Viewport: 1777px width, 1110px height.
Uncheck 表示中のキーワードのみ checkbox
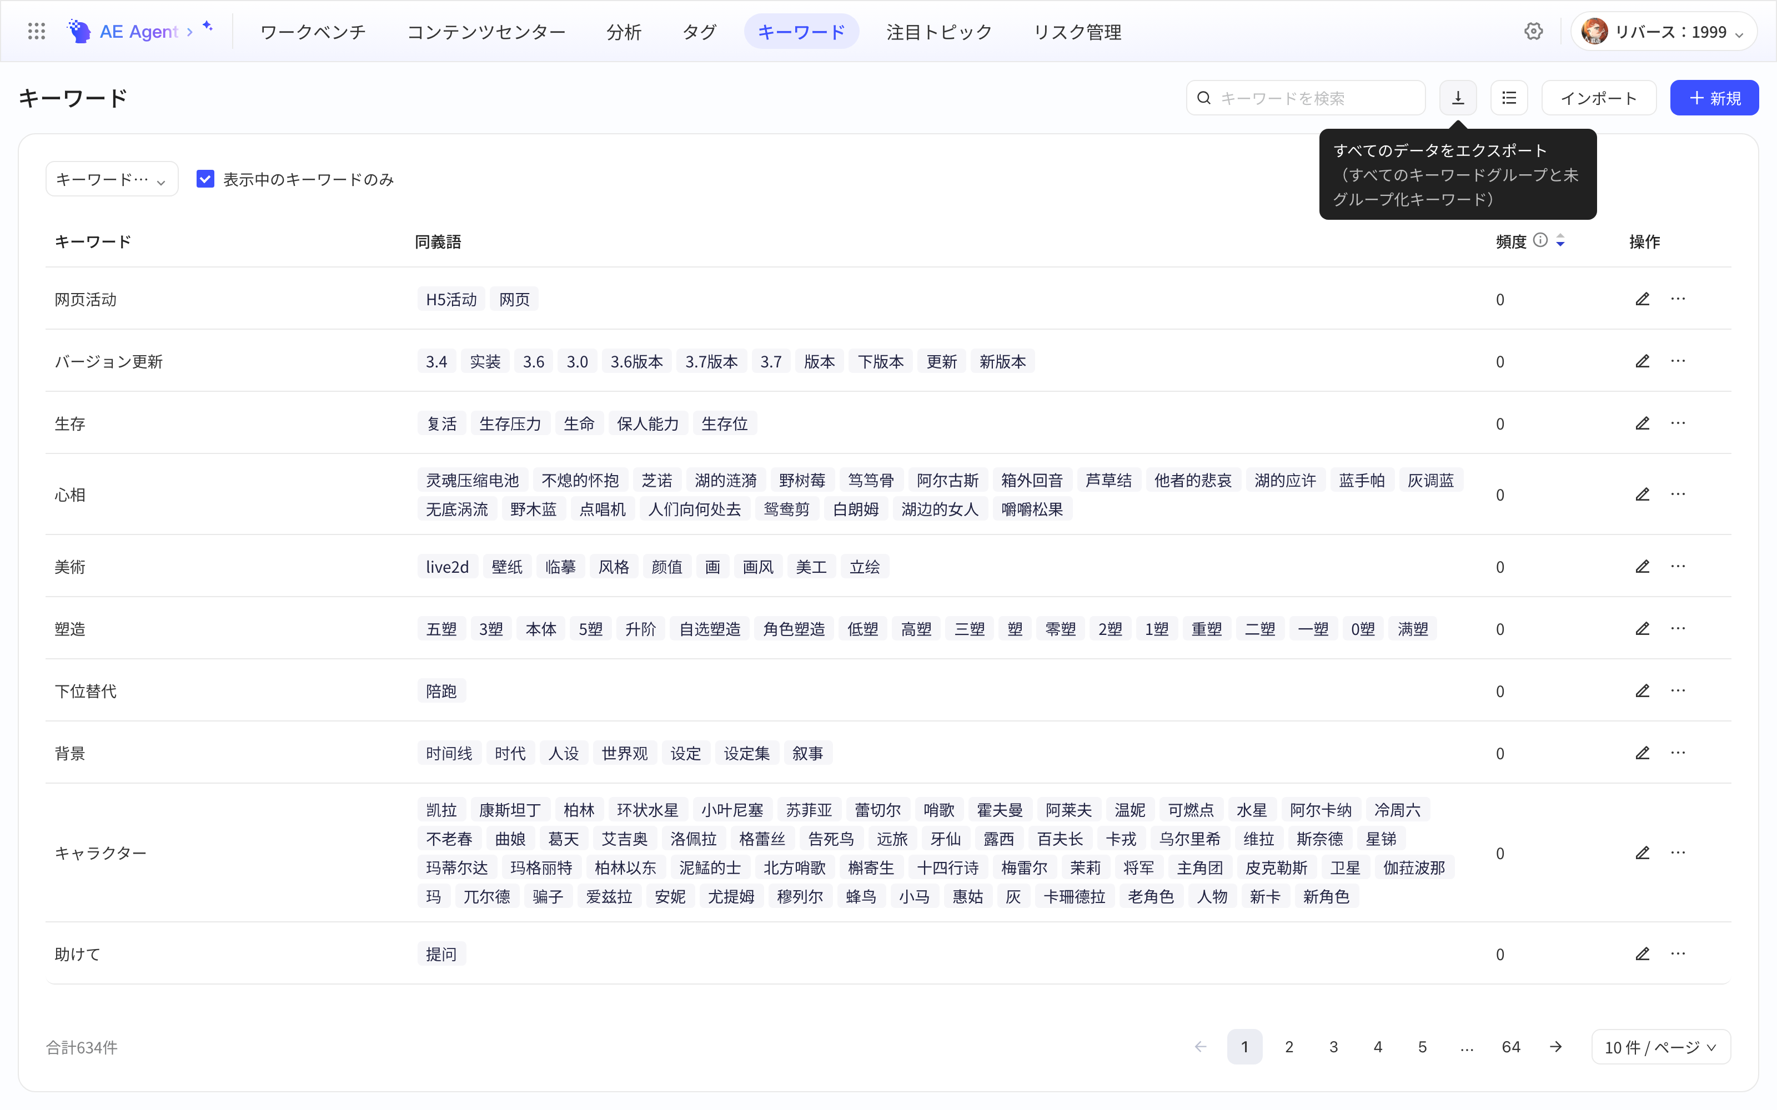[205, 179]
